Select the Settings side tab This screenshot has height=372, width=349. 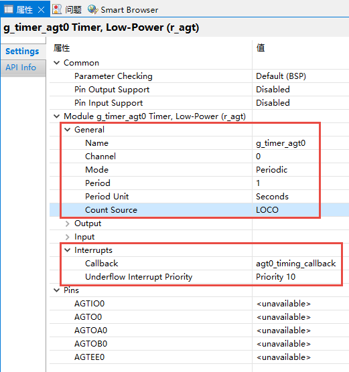pos(22,52)
